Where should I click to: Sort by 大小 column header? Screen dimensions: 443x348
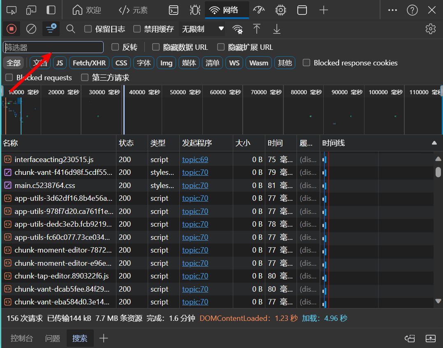[249, 143]
